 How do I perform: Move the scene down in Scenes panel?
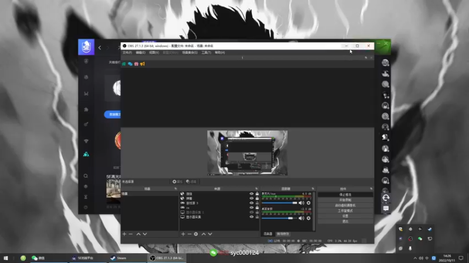(x=145, y=234)
